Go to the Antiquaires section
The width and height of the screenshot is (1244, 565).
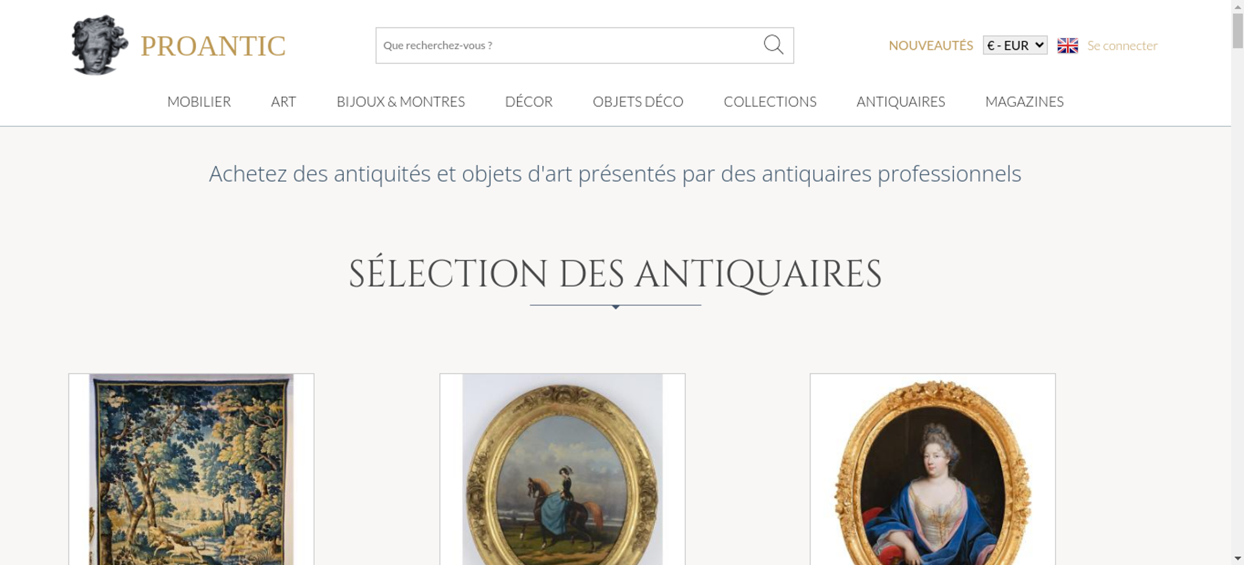tap(901, 101)
